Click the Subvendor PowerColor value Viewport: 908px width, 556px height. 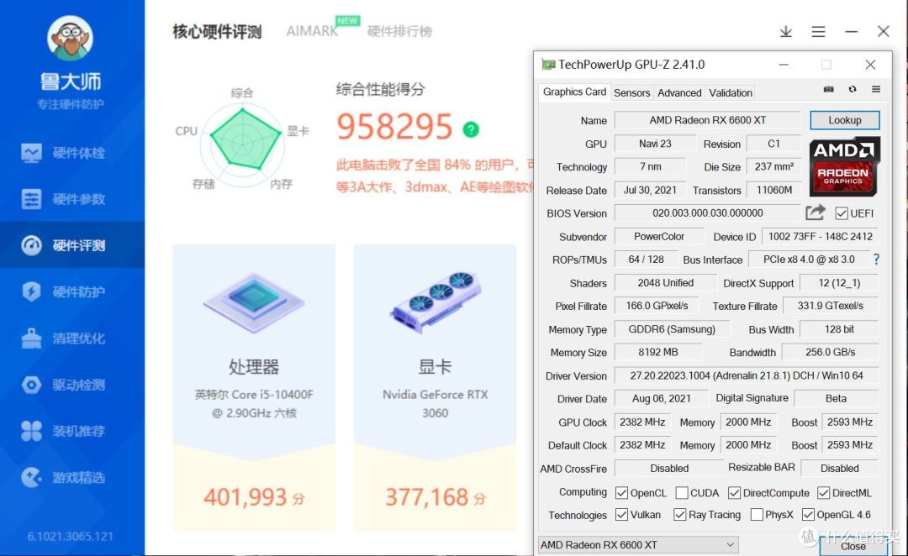(659, 237)
